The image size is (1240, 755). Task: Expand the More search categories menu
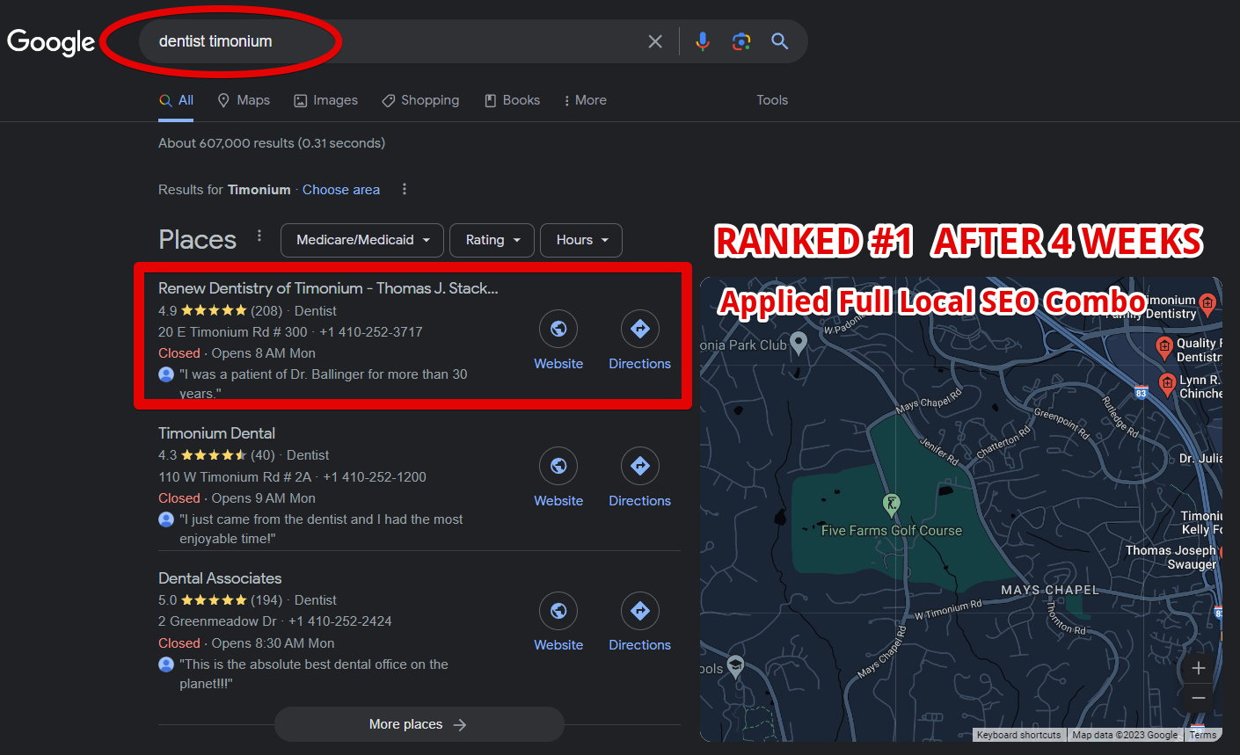click(585, 100)
